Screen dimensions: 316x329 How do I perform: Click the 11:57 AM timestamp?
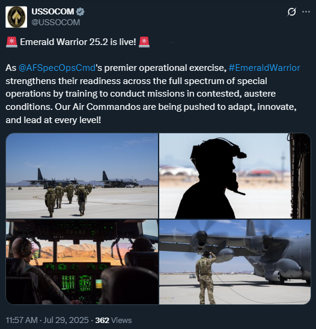pos(22,320)
